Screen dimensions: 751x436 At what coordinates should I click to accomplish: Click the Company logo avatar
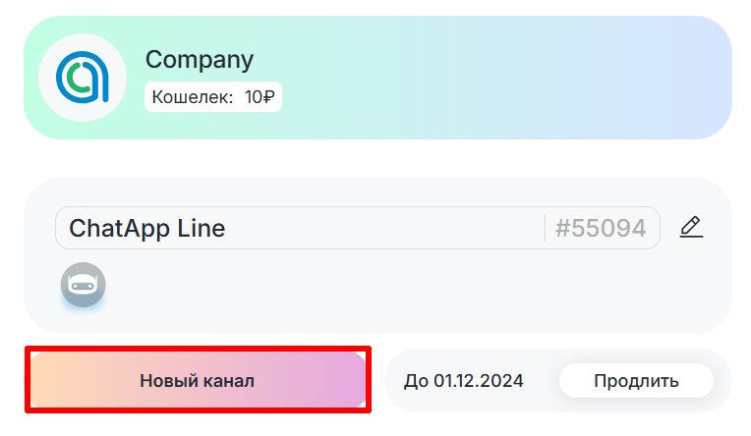pos(83,78)
